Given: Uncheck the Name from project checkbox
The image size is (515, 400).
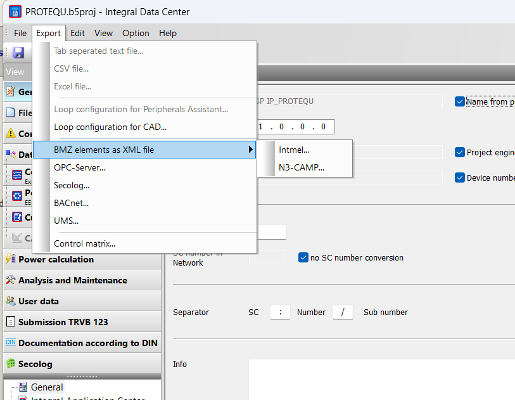Looking at the screenshot, I should click(x=459, y=101).
